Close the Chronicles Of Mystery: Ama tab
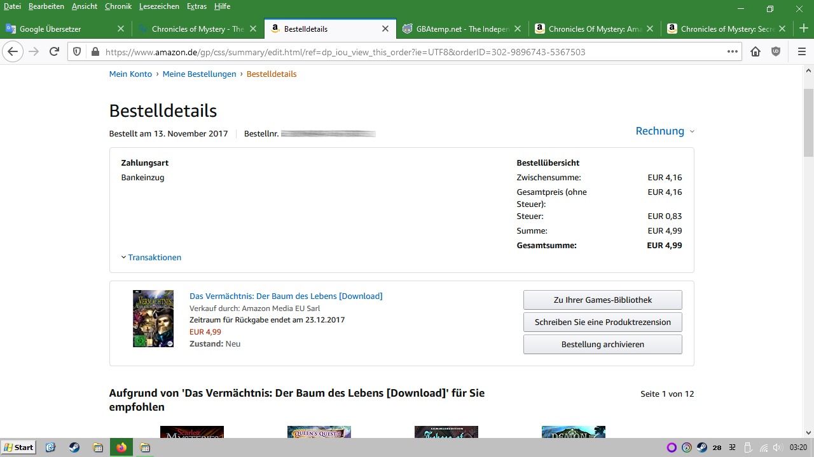814x457 pixels. click(649, 29)
